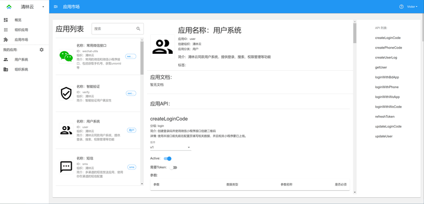The image size is (424, 204).
Task: Jump to loginWithPhone in API list
Action: 387,87
